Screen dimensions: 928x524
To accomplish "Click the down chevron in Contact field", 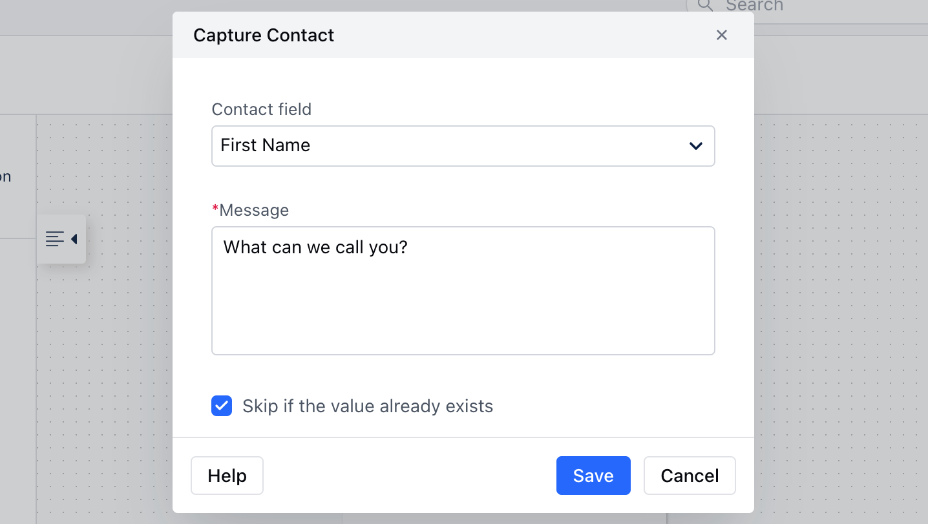I will (696, 146).
